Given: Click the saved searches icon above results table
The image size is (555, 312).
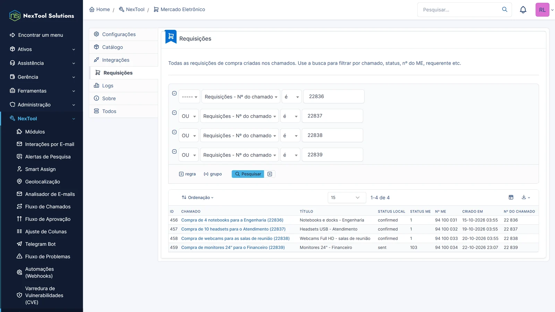Looking at the screenshot, I should click(511, 197).
